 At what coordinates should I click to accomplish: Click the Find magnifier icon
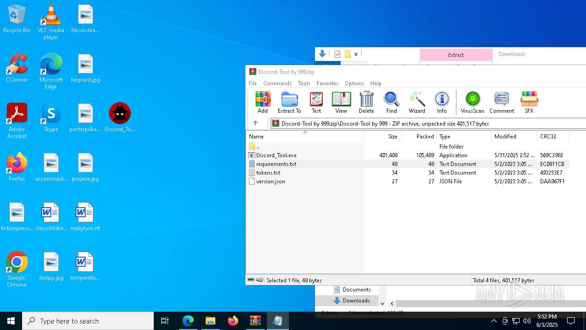point(391,102)
